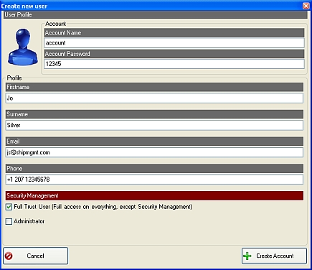Click the 'Account Name' label bar
The image size is (312, 270).
174,33
